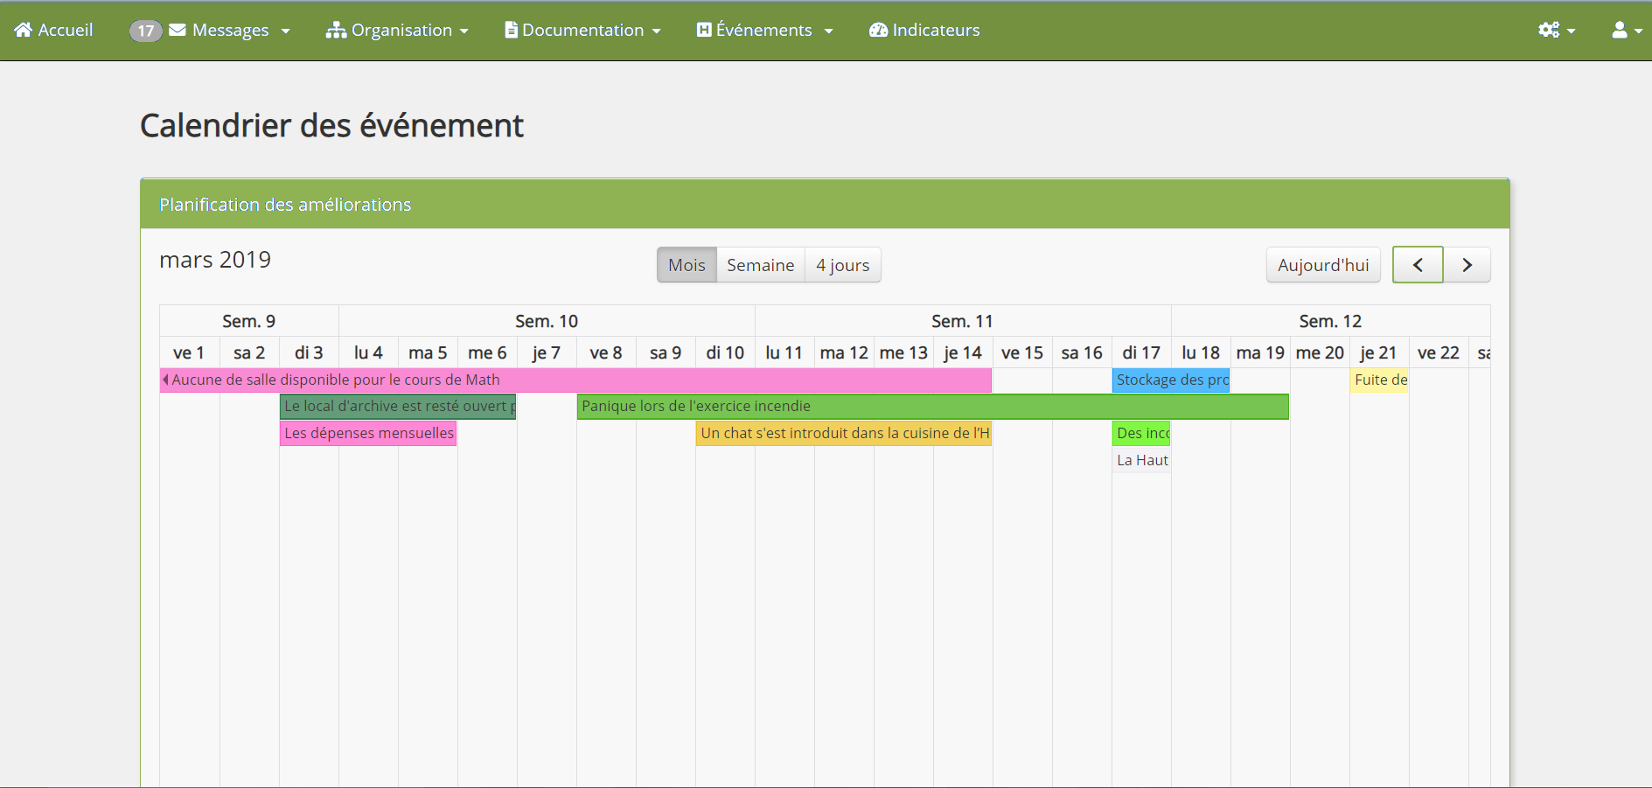Open event 'Aucune de salle disponible' bar
This screenshot has width=1652, height=788.
[575, 380]
